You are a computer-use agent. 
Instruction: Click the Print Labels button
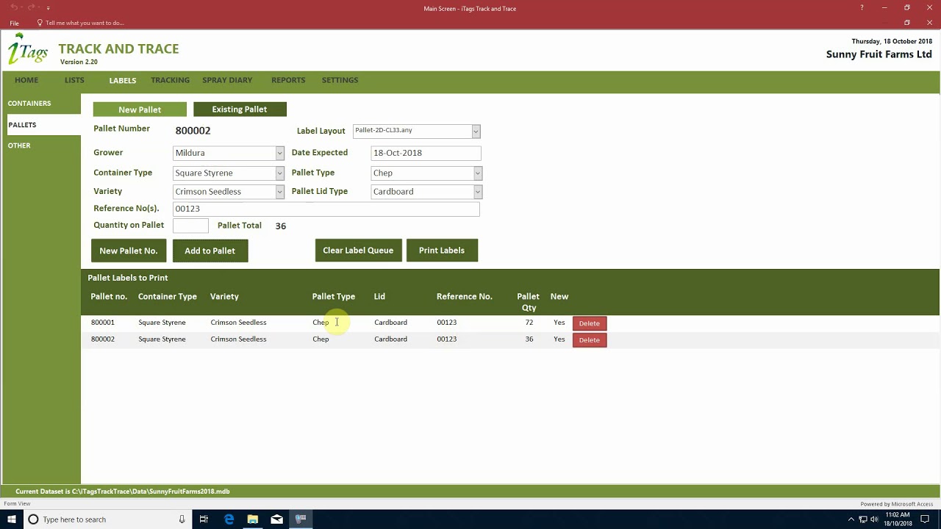click(442, 251)
